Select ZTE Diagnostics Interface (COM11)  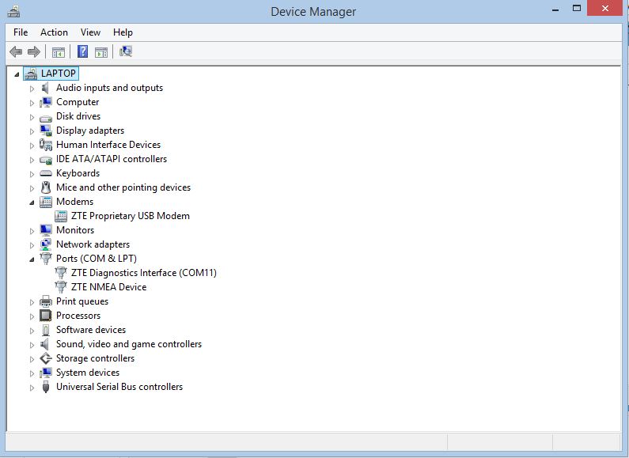[x=143, y=273]
